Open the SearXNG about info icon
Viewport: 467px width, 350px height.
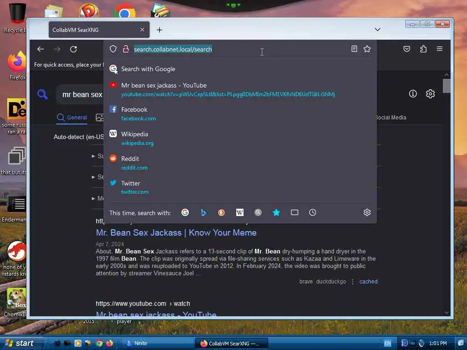tap(413, 94)
